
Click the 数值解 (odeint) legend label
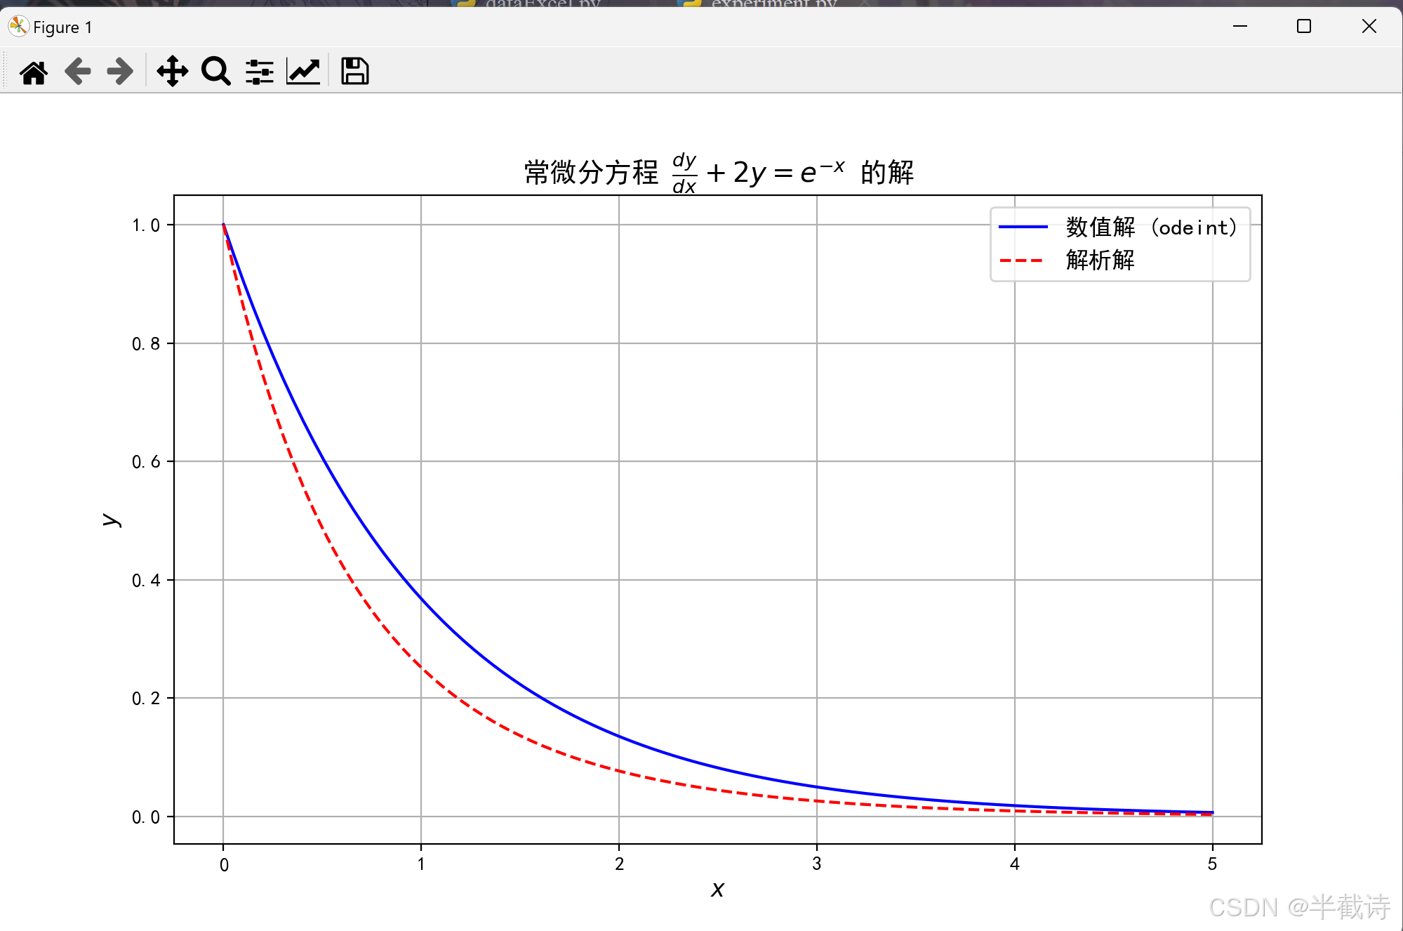[1151, 227]
